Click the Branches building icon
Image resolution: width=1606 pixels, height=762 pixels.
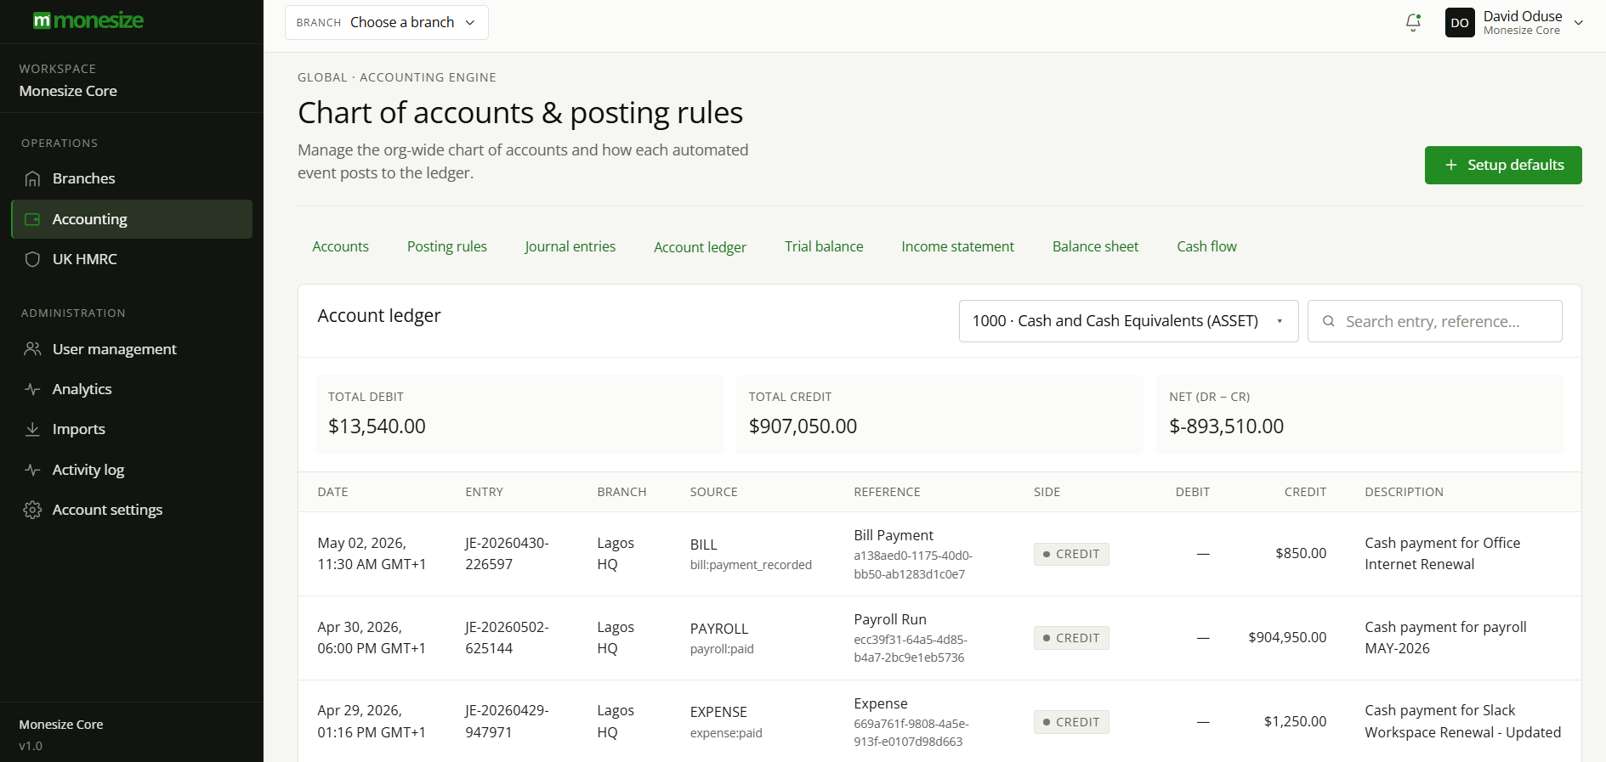click(x=32, y=178)
